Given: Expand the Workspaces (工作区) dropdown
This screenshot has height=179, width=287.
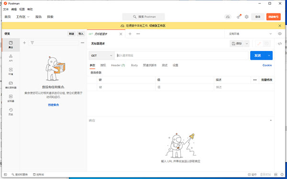Looking at the screenshot, I should click(22, 17).
